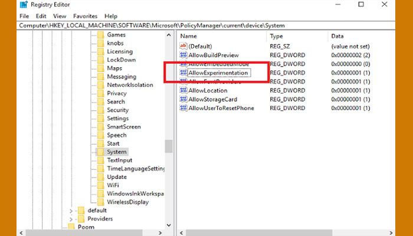The image size is (413, 236).
Task: Click the AllowLocation DWORD value icon
Action: [183, 90]
